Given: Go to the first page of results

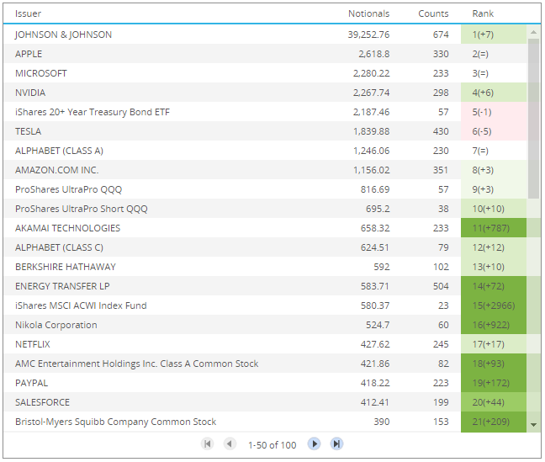Looking at the screenshot, I should pos(207,444).
